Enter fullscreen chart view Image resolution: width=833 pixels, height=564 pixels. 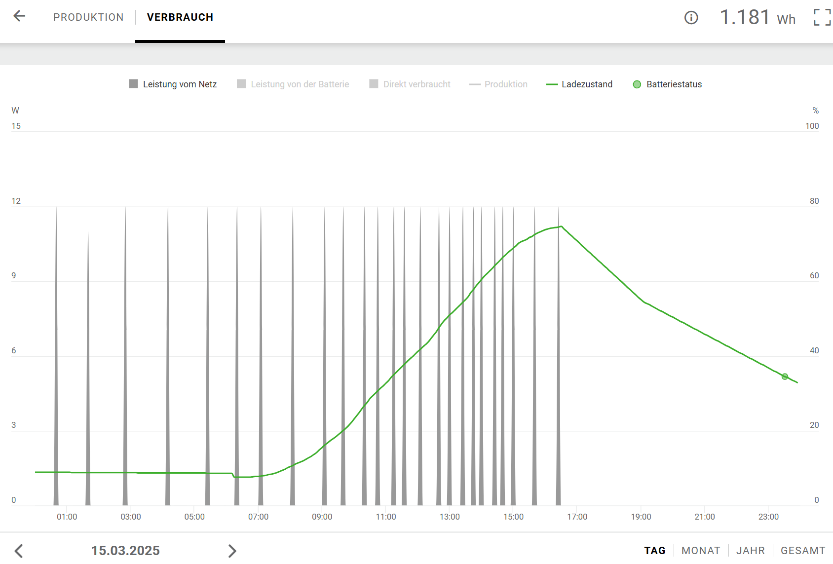click(x=822, y=17)
